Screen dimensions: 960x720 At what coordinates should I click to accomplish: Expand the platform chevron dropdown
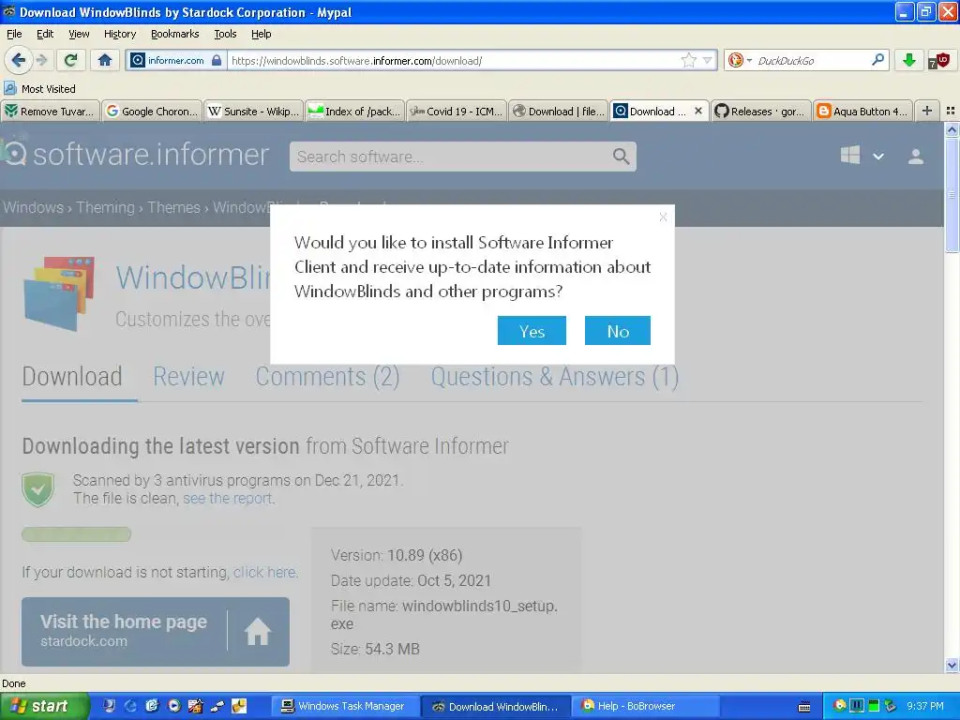click(877, 157)
